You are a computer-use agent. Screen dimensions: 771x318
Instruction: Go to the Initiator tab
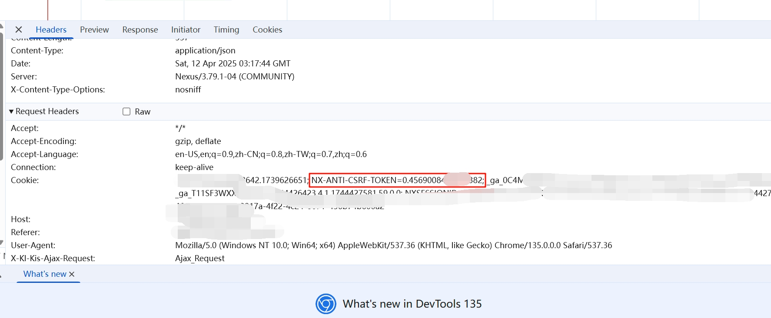186,30
